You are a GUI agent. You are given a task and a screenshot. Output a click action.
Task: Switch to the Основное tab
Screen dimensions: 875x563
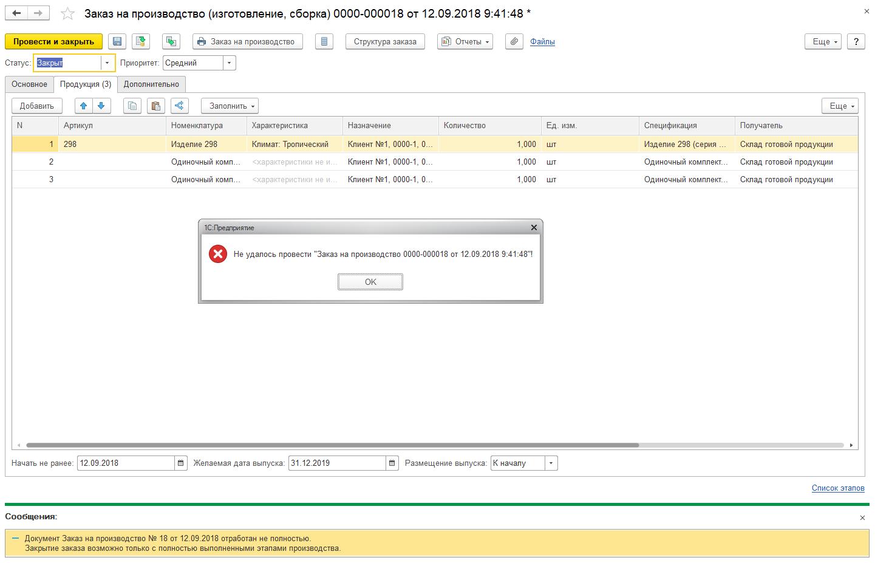tap(29, 84)
